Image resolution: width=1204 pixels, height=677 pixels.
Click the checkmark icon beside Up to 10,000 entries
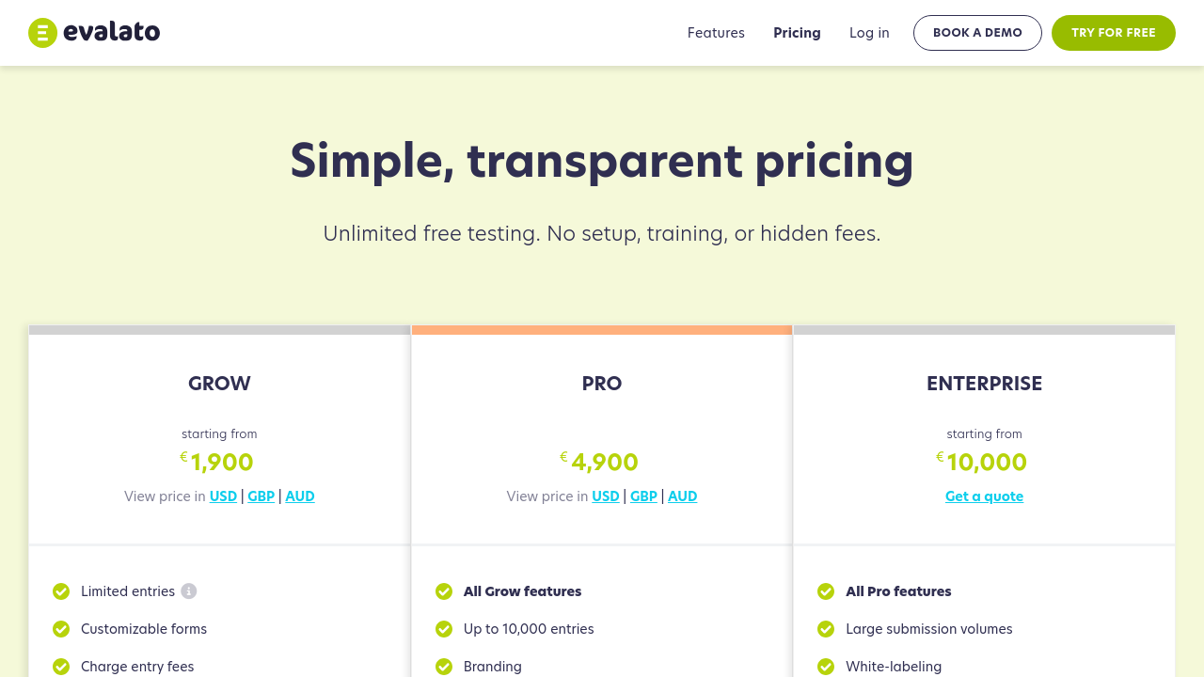coord(444,629)
